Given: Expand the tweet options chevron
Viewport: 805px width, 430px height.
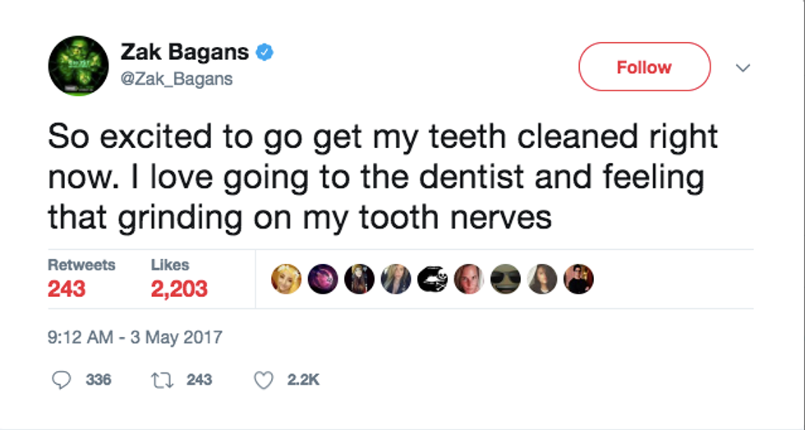Looking at the screenshot, I should tap(743, 68).
